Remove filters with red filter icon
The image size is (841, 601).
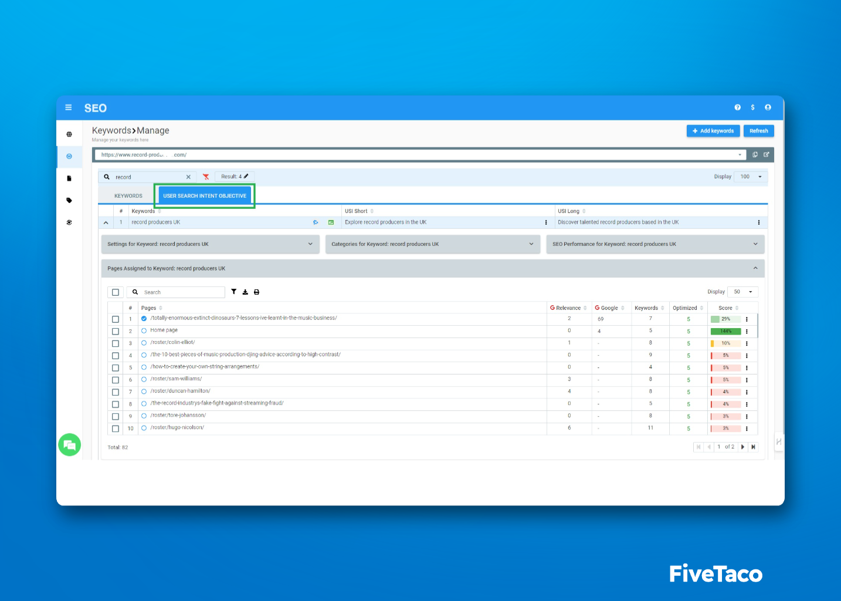coord(206,177)
